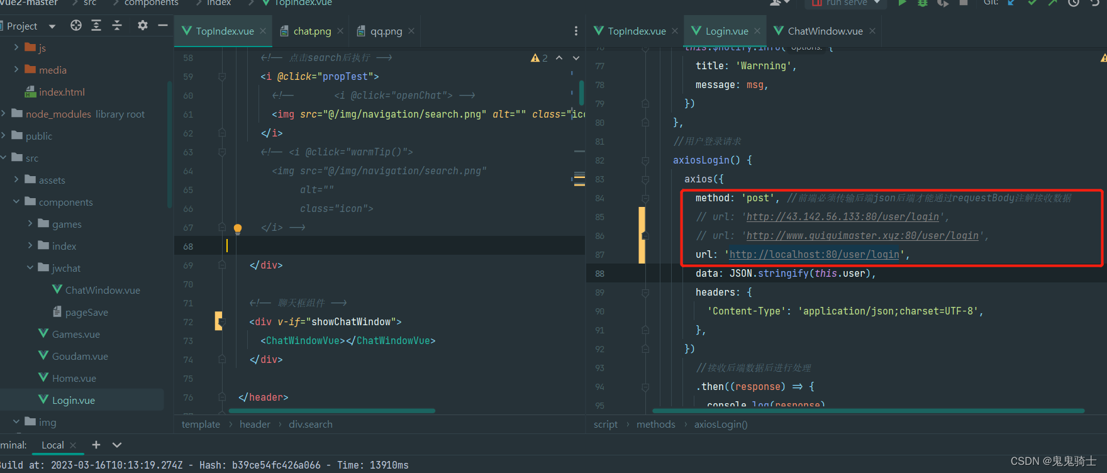The height and width of the screenshot is (473, 1107).
Task: Click the right editor horizontal scrollbar
Action: pyautogui.click(x=869, y=411)
